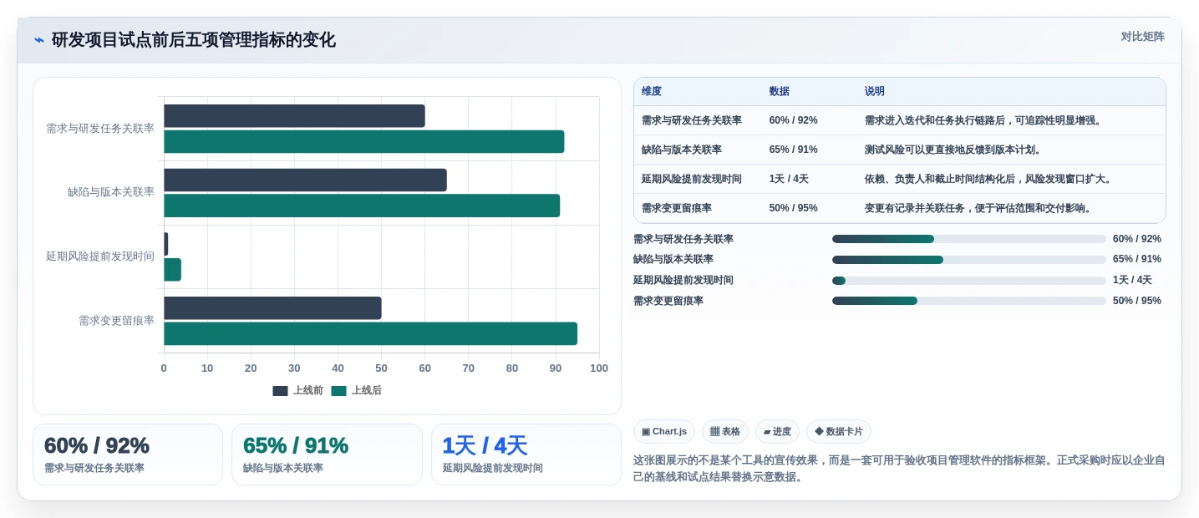The width and height of the screenshot is (1199, 518).
Task: Open the 65% / 91% data card
Action: pyautogui.click(x=327, y=455)
